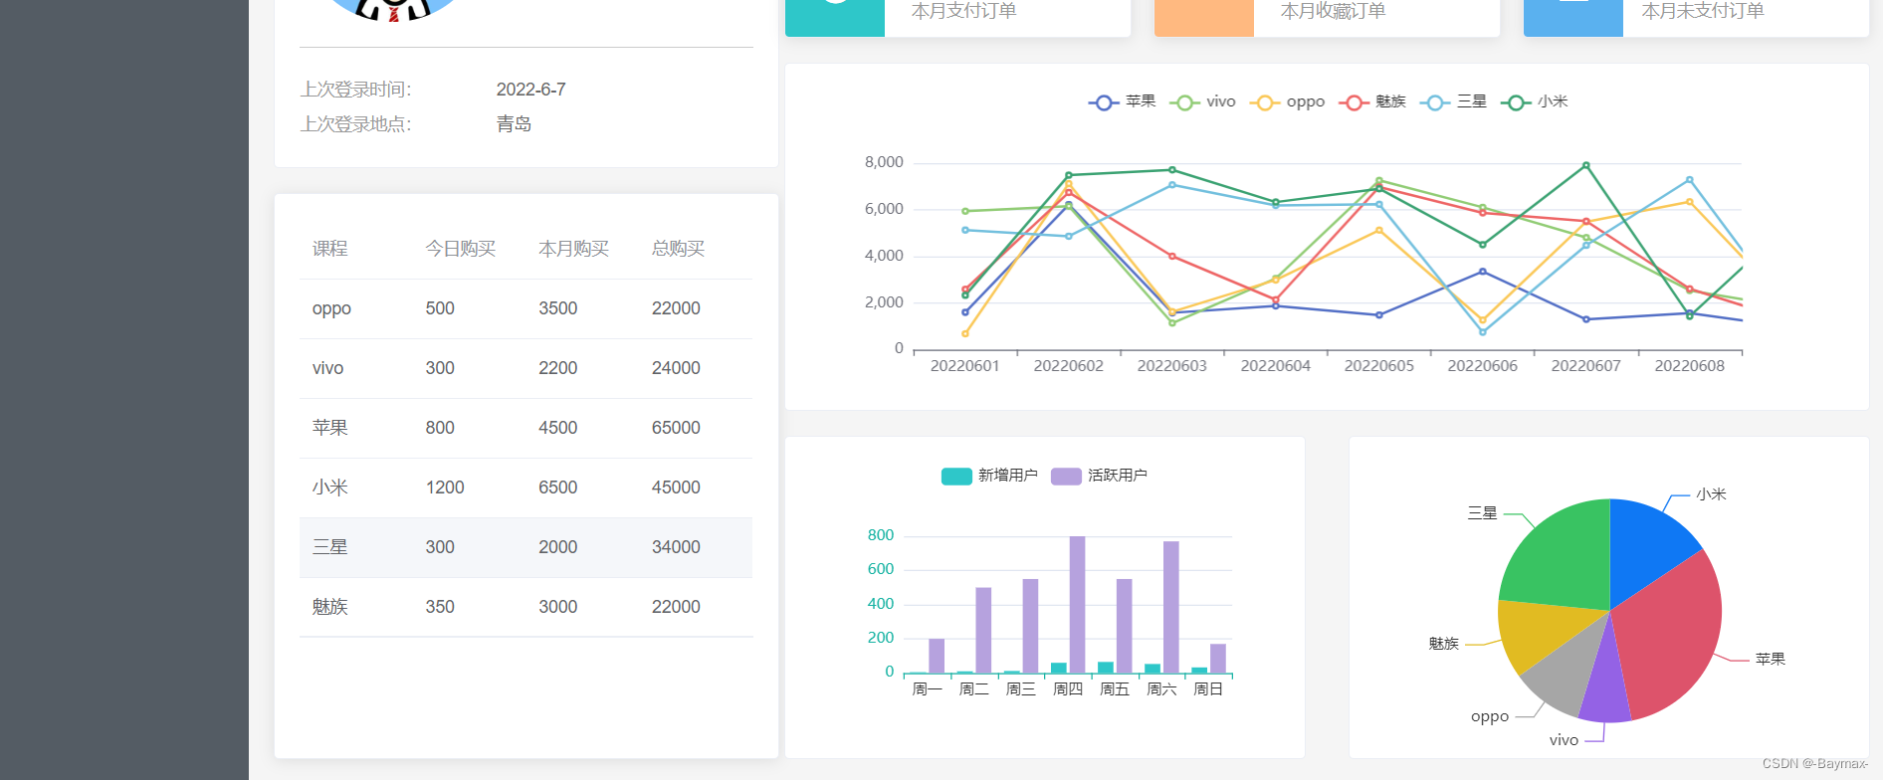Click the 20220601 x-axis label
Viewport: 1883px width, 780px height.
964,366
